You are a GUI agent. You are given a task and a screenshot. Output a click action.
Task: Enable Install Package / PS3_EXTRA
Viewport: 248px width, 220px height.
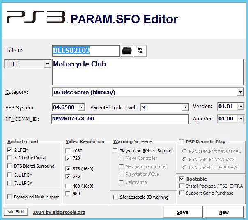coord(181,186)
